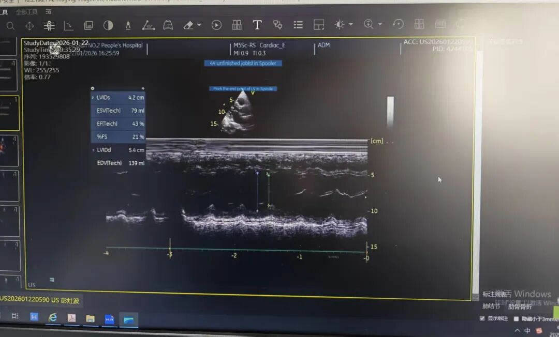The width and height of the screenshot is (559, 337).
Task: Start cine playback
Action: (216, 25)
